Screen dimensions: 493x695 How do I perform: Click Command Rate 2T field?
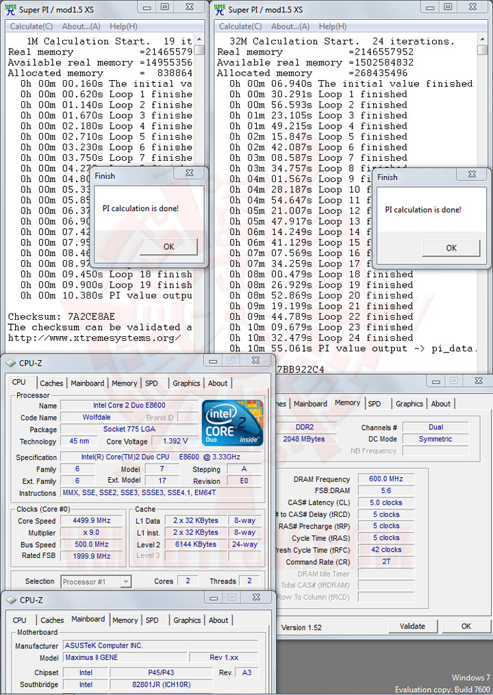(385, 561)
